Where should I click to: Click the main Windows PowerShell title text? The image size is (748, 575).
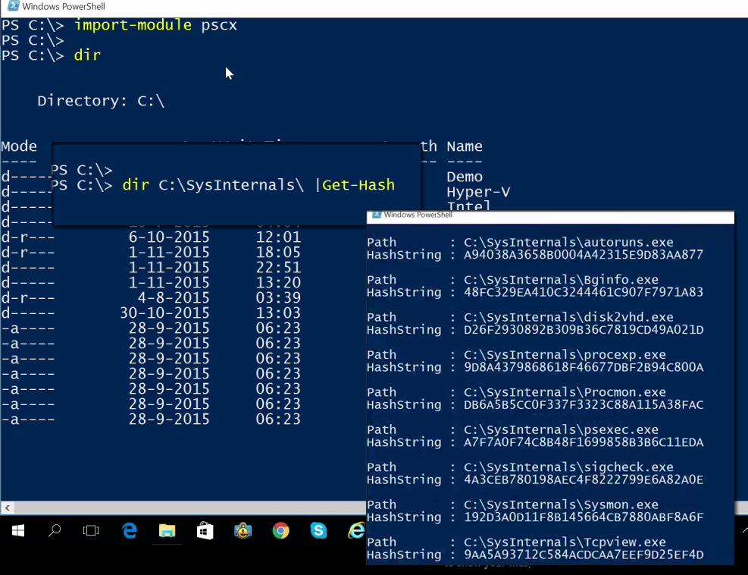click(64, 6)
